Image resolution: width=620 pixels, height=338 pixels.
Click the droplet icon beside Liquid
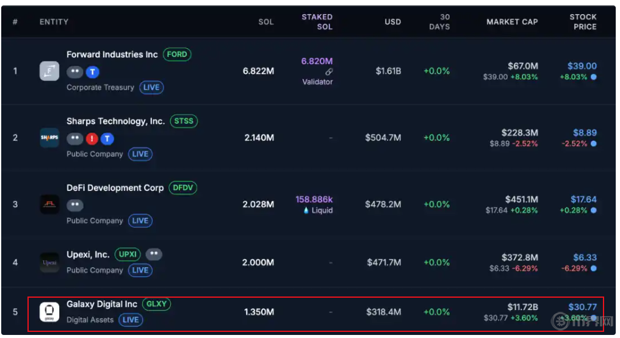click(306, 210)
